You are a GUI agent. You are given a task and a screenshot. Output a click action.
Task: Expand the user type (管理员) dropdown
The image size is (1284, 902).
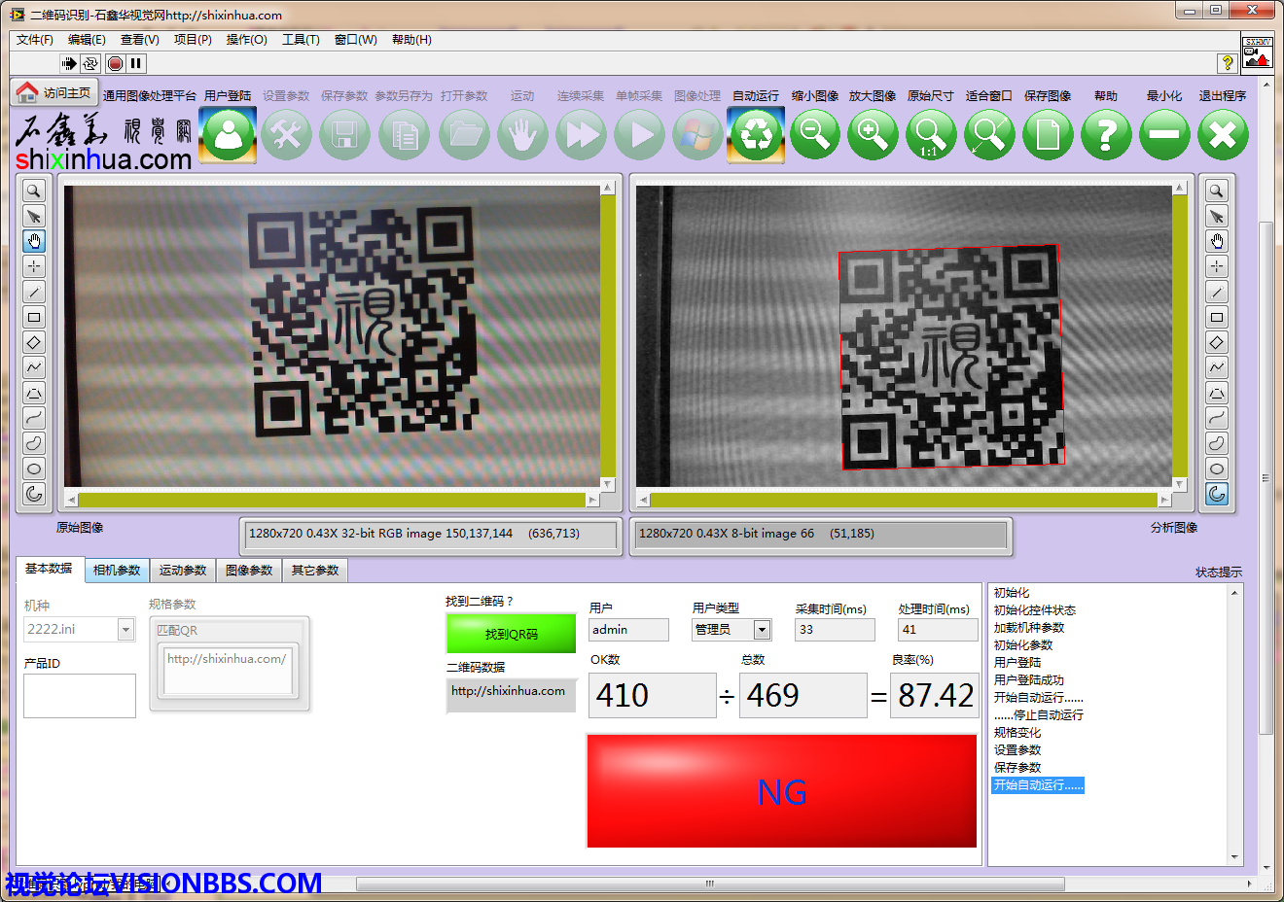pos(762,630)
